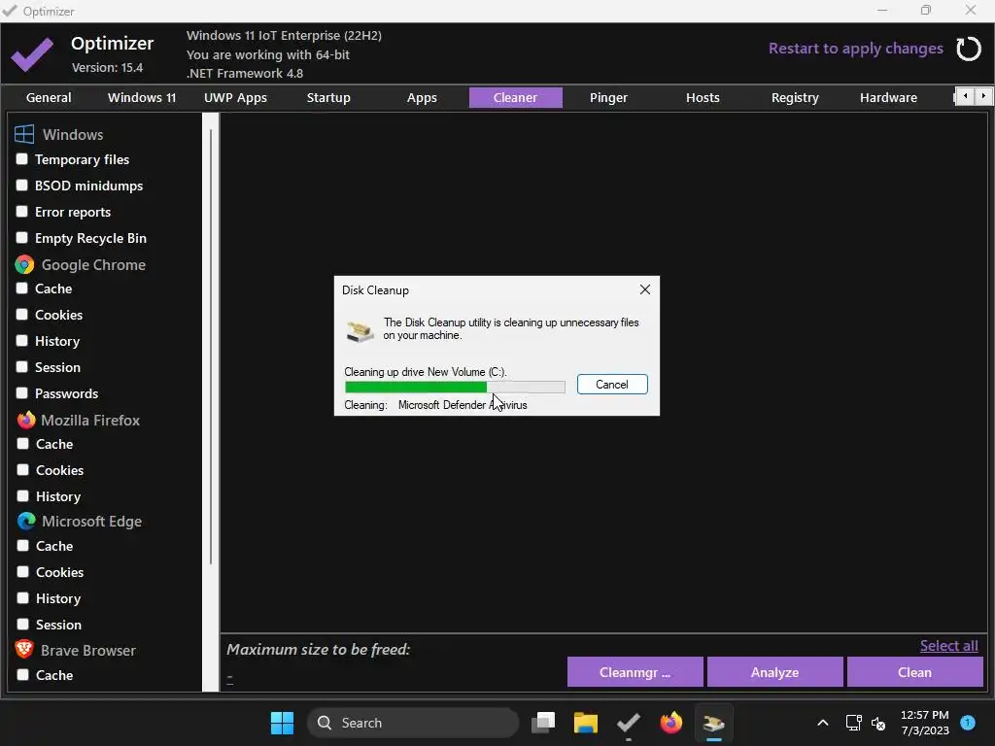Open the notification badge icon
995x746 pixels.
coord(968,722)
